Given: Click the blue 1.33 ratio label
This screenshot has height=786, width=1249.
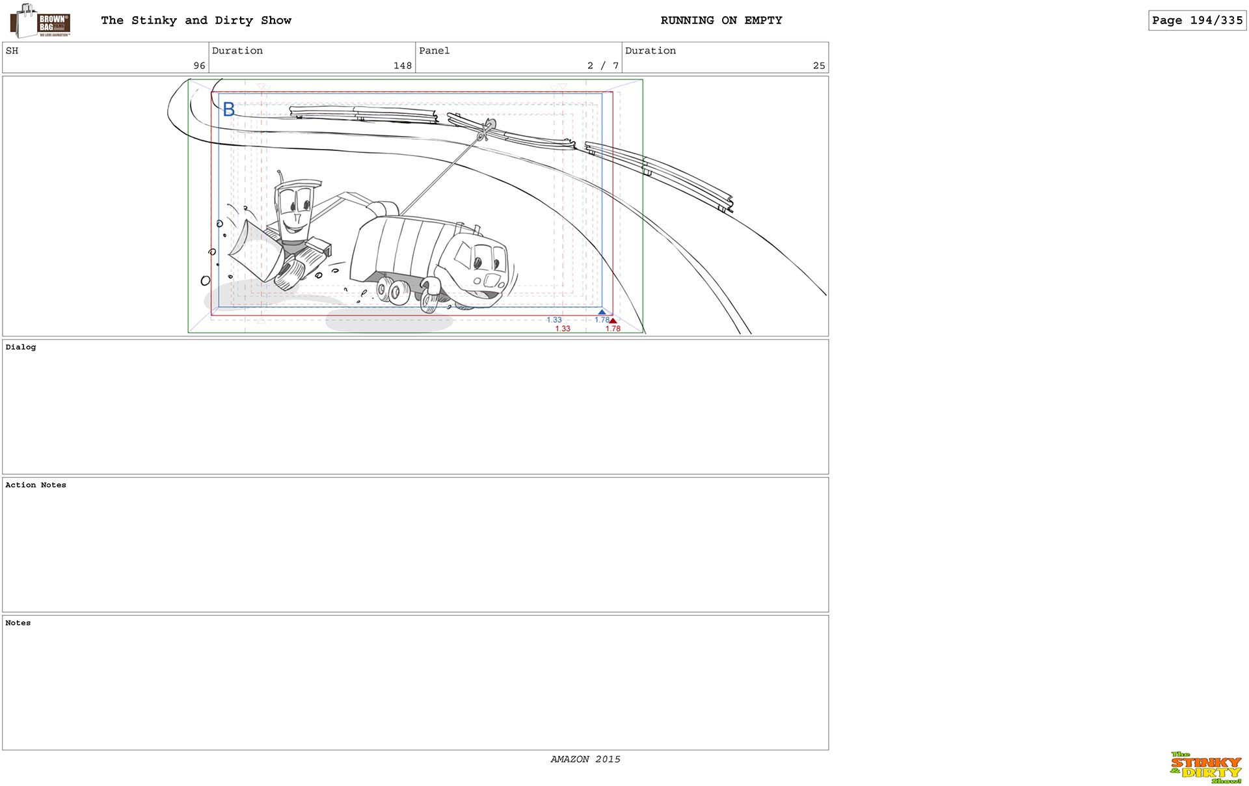Looking at the screenshot, I should tap(554, 320).
